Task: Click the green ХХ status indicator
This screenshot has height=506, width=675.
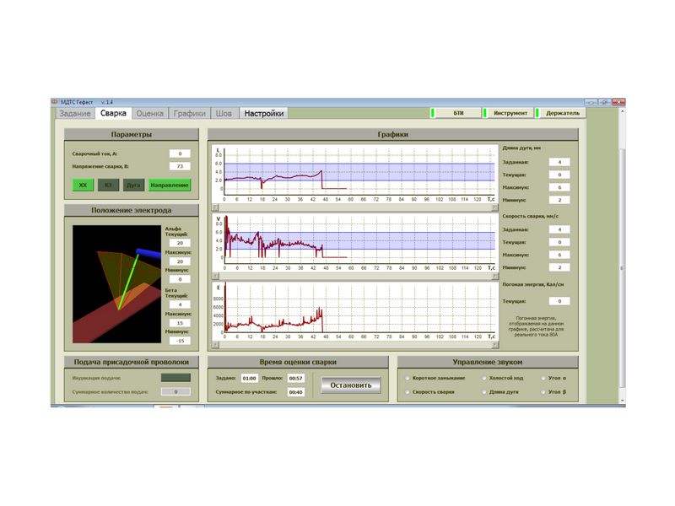Action: coord(82,185)
